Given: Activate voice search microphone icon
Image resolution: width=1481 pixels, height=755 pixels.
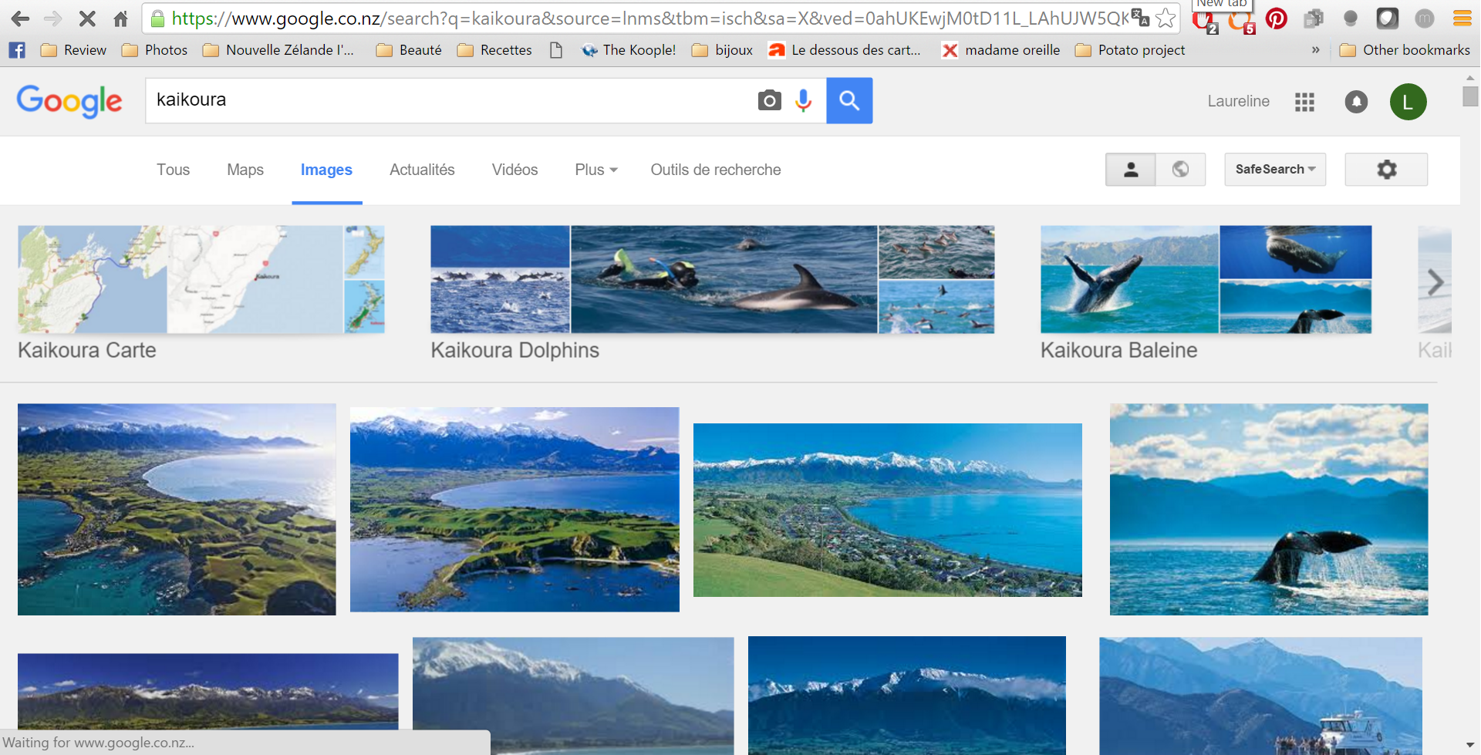Looking at the screenshot, I should [803, 100].
